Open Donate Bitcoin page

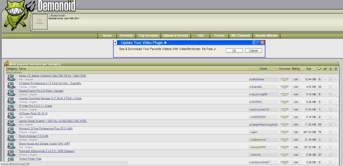266,35
